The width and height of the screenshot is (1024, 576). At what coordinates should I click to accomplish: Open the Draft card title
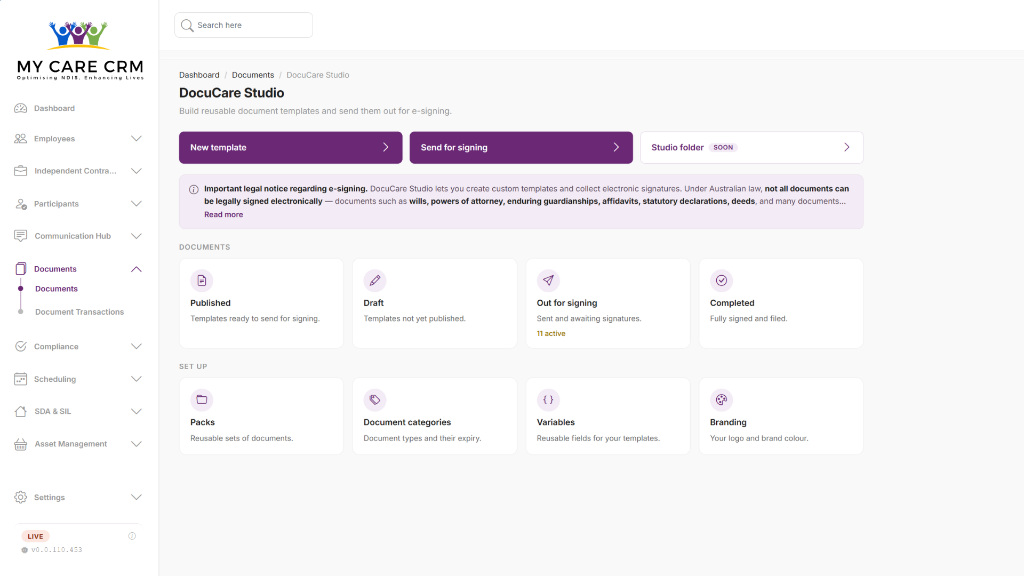pos(374,303)
